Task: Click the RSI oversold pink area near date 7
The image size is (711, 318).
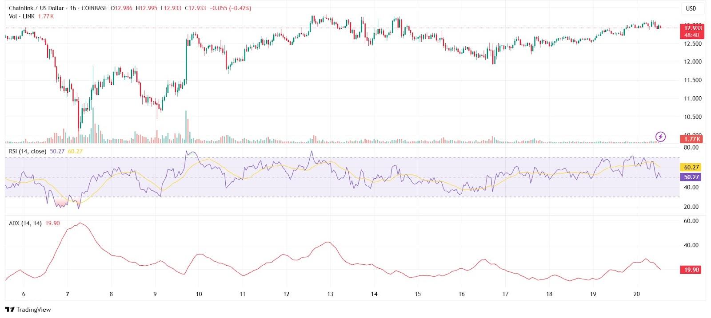Action: (x=61, y=203)
